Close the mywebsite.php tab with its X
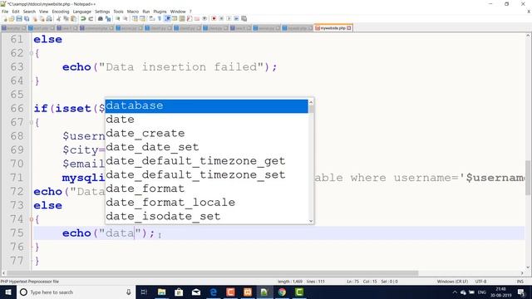The height and width of the screenshot is (299, 532). pyautogui.click(x=349, y=28)
